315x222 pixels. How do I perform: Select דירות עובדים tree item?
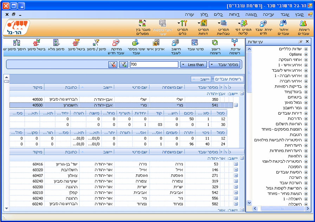[290, 113]
